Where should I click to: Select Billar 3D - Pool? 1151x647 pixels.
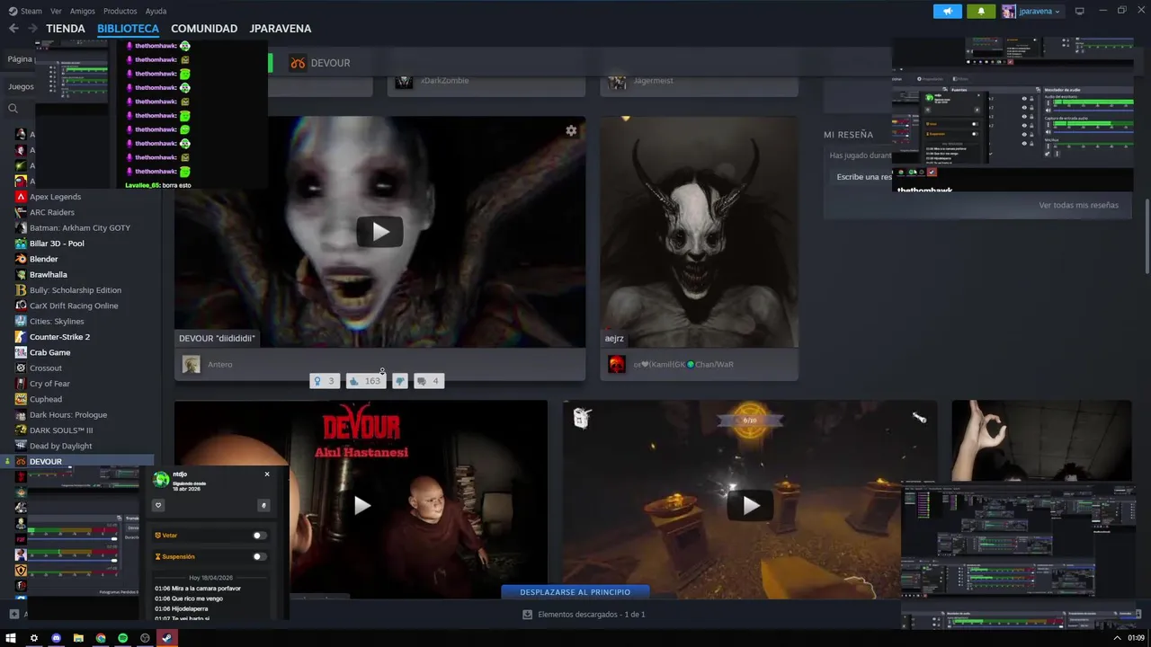57,244
